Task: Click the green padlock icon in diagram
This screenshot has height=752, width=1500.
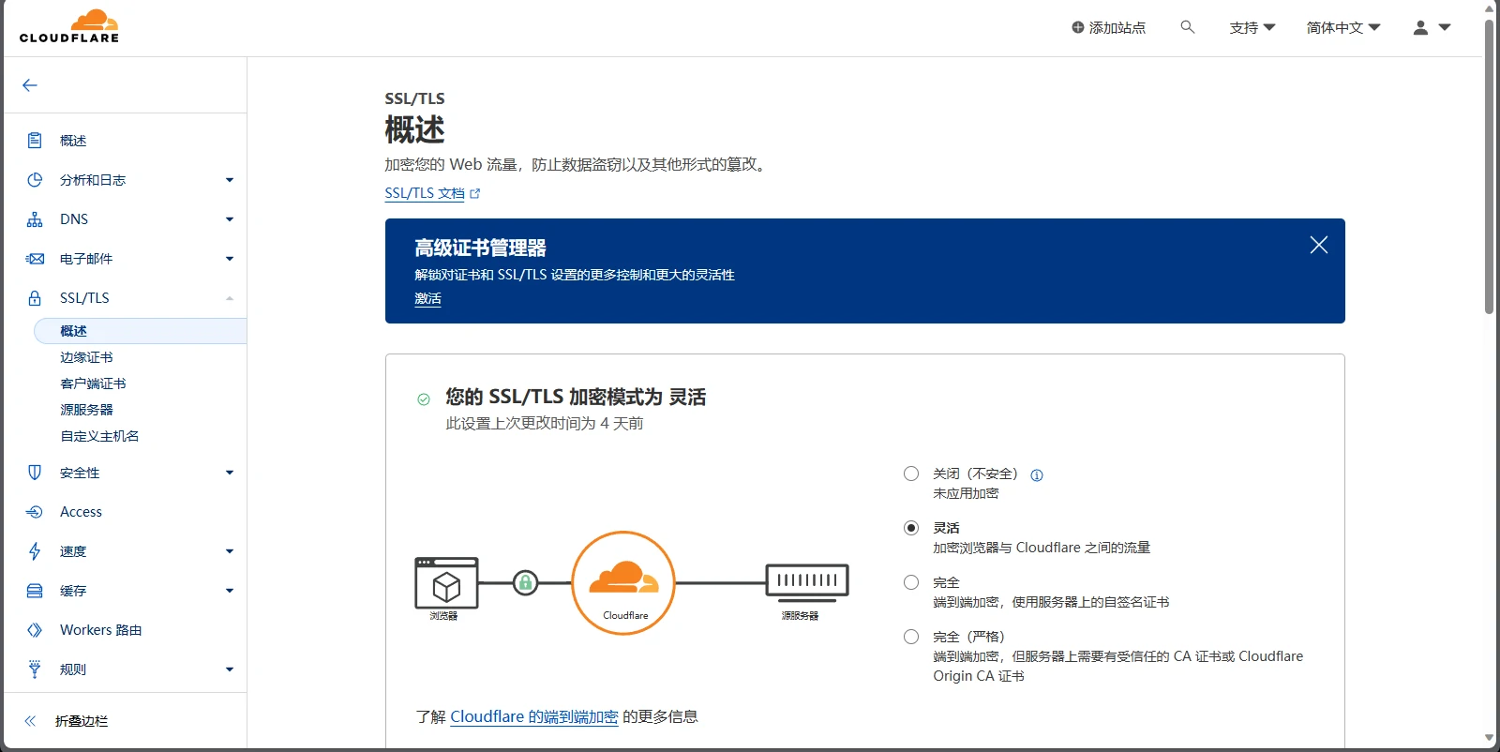Action: point(526,583)
